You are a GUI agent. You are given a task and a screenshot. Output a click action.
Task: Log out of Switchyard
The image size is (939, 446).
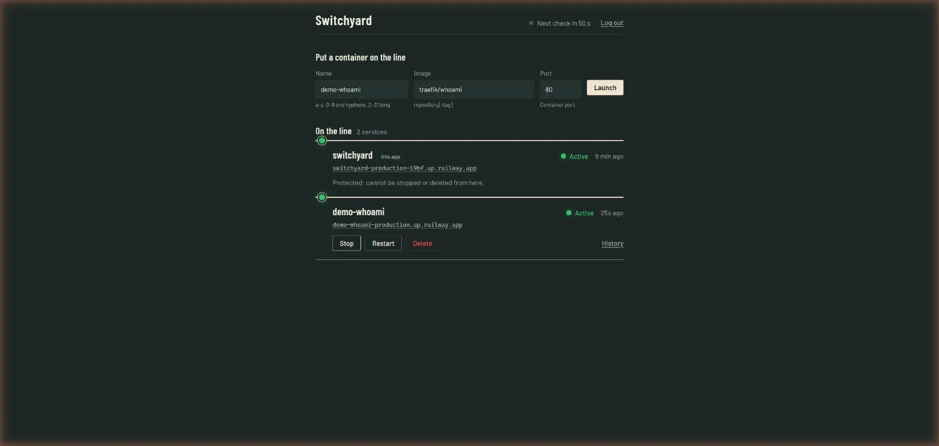pyautogui.click(x=612, y=23)
